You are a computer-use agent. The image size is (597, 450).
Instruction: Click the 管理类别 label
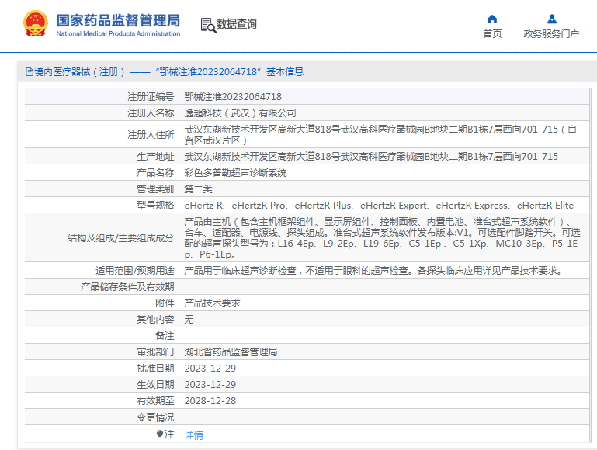(x=155, y=189)
